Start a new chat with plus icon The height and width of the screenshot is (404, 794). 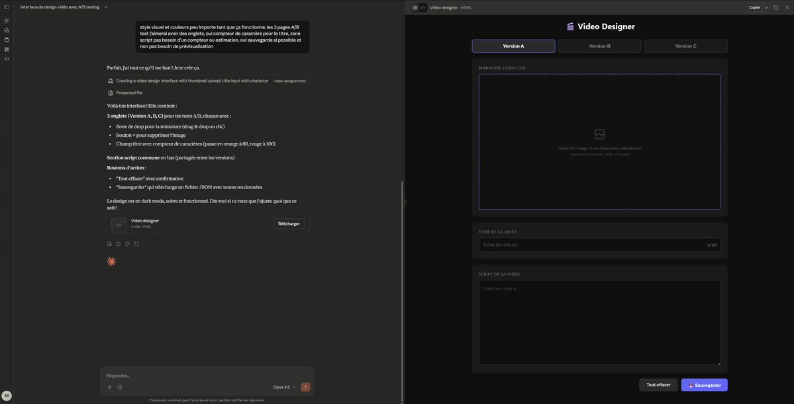click(x=7, y=20)
